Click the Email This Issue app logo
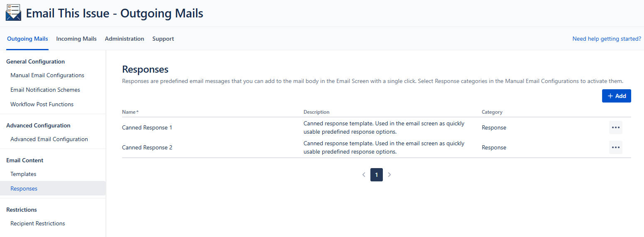Viewport: 644px width, 237px height. [x=13, y=12]
